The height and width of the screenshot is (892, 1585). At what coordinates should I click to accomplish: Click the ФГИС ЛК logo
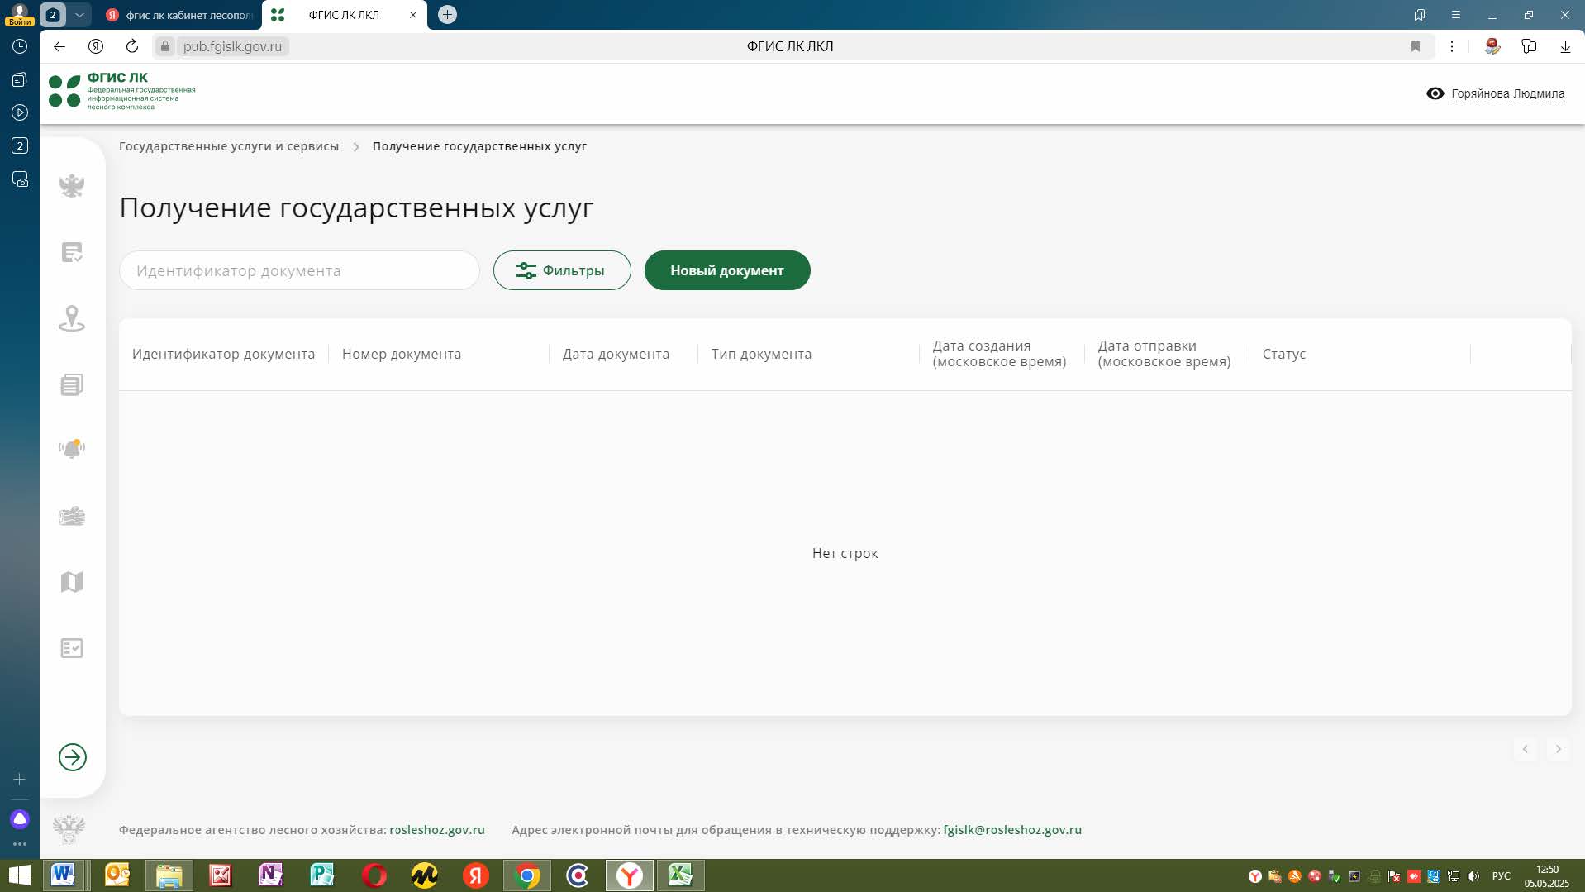[x=121, y=91]
